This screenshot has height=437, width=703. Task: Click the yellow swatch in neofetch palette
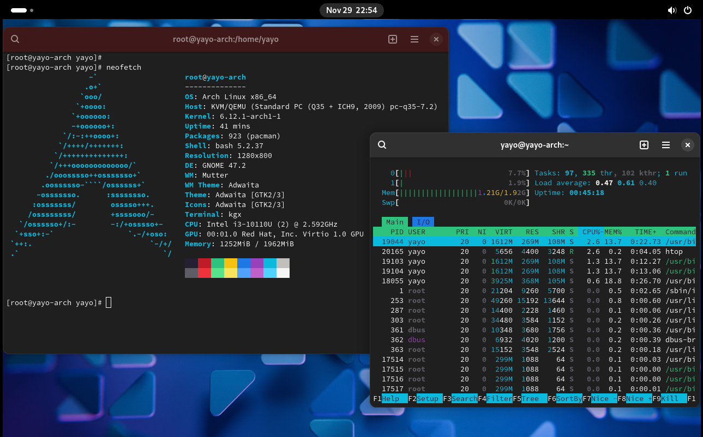click(x=231, y=263)
